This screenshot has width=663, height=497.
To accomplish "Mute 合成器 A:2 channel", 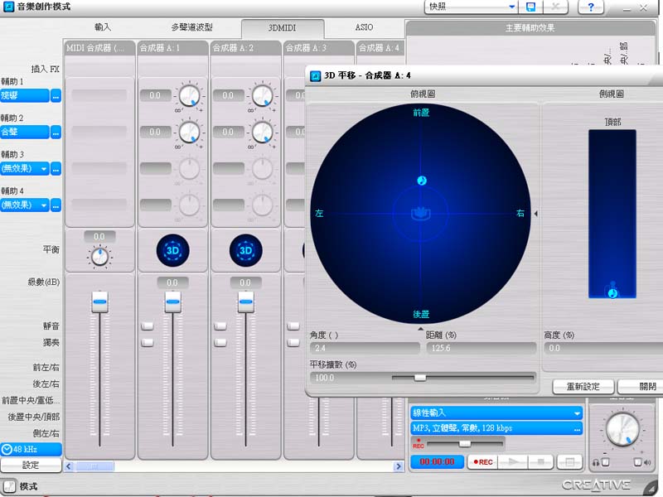I will click(220, 326).
